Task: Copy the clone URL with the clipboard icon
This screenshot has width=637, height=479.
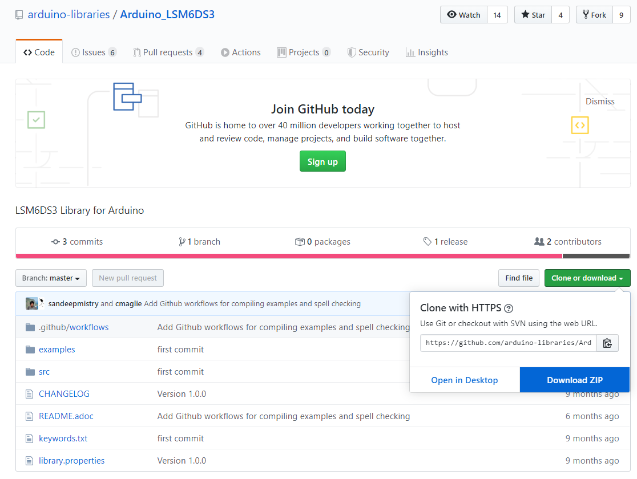Action: pos(607,343)
